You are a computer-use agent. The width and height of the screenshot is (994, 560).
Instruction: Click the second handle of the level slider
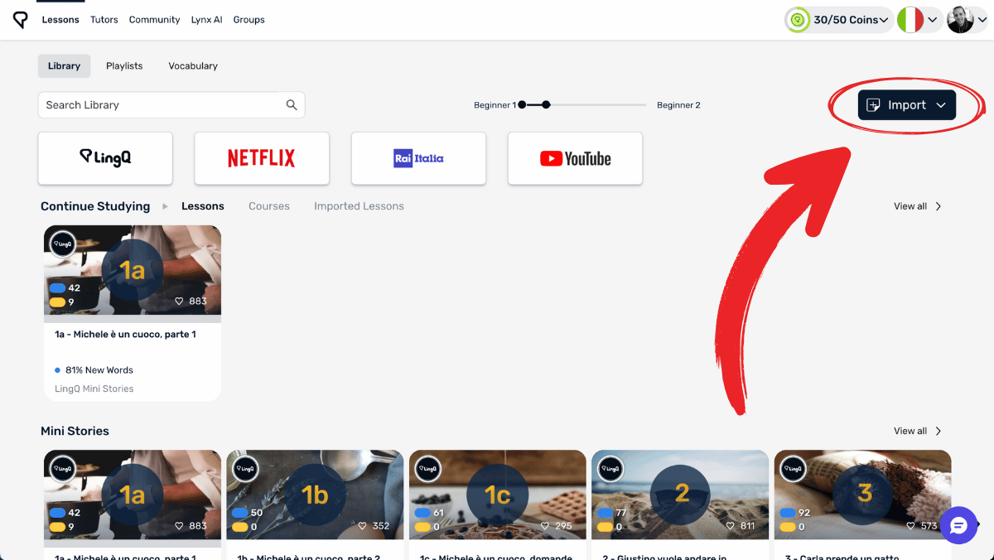point(546,105)
